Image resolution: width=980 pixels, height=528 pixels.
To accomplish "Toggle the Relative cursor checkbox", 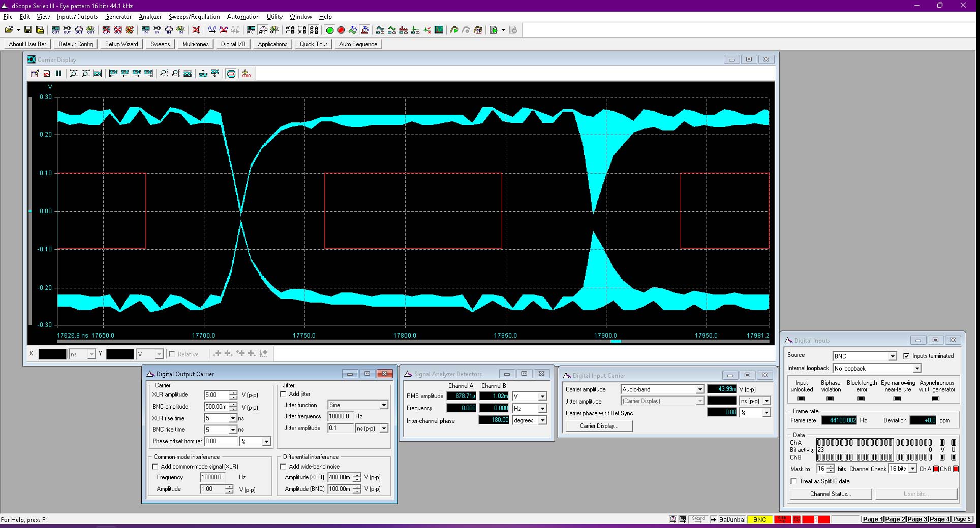I will [172, 354].
